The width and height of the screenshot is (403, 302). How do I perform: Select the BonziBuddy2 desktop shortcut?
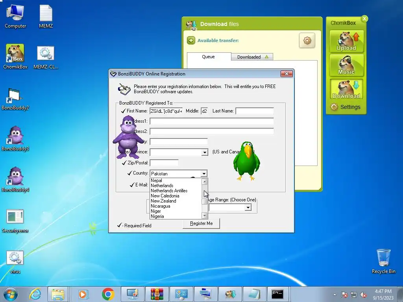[15, 99]
